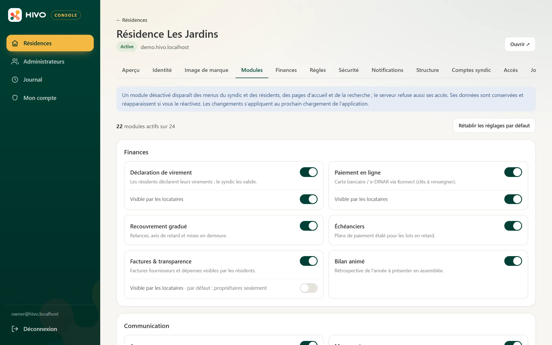The image size is (552, 345).
Task: Click the 22 modules actifs sur 24 text
Action: click(x=145, y=126)
